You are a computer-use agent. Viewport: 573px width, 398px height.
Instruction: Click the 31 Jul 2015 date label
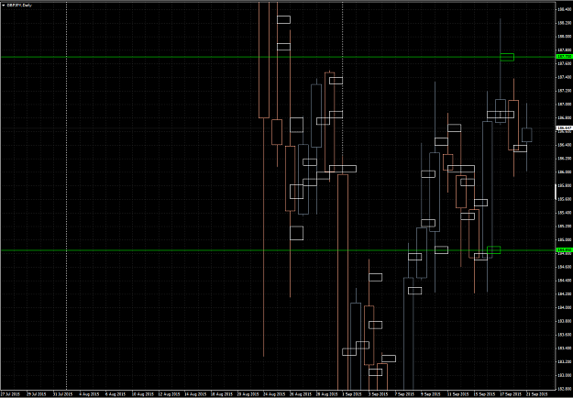pos(62,394)
